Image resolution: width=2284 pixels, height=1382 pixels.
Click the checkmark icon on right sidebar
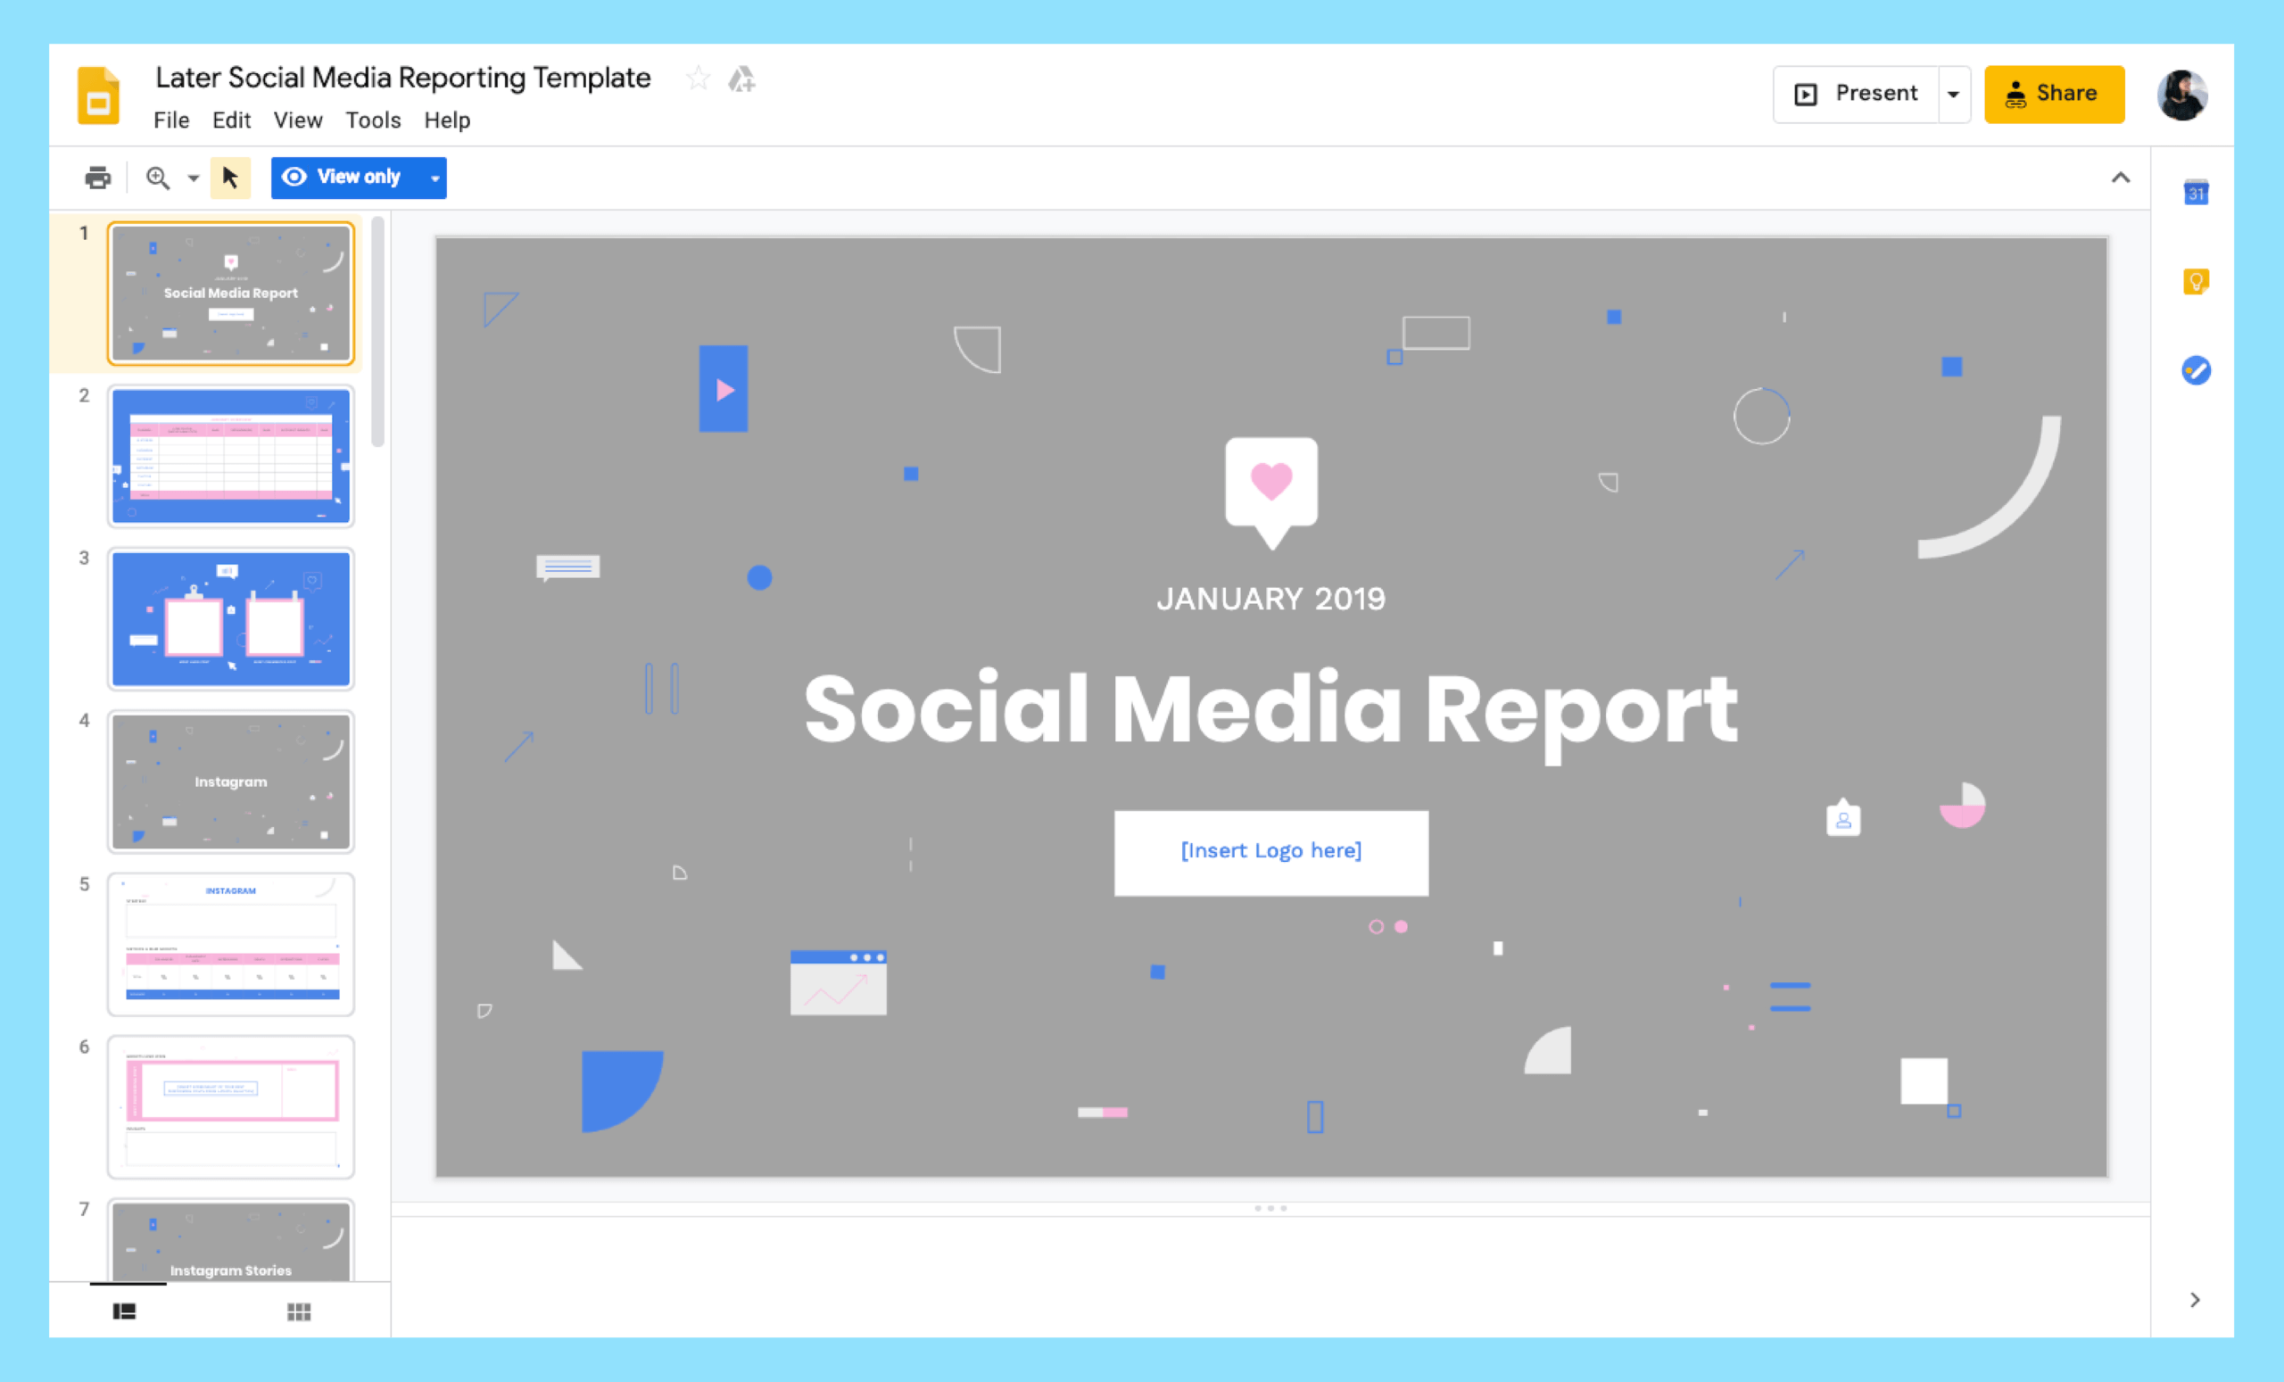(x=2197, y=370)
